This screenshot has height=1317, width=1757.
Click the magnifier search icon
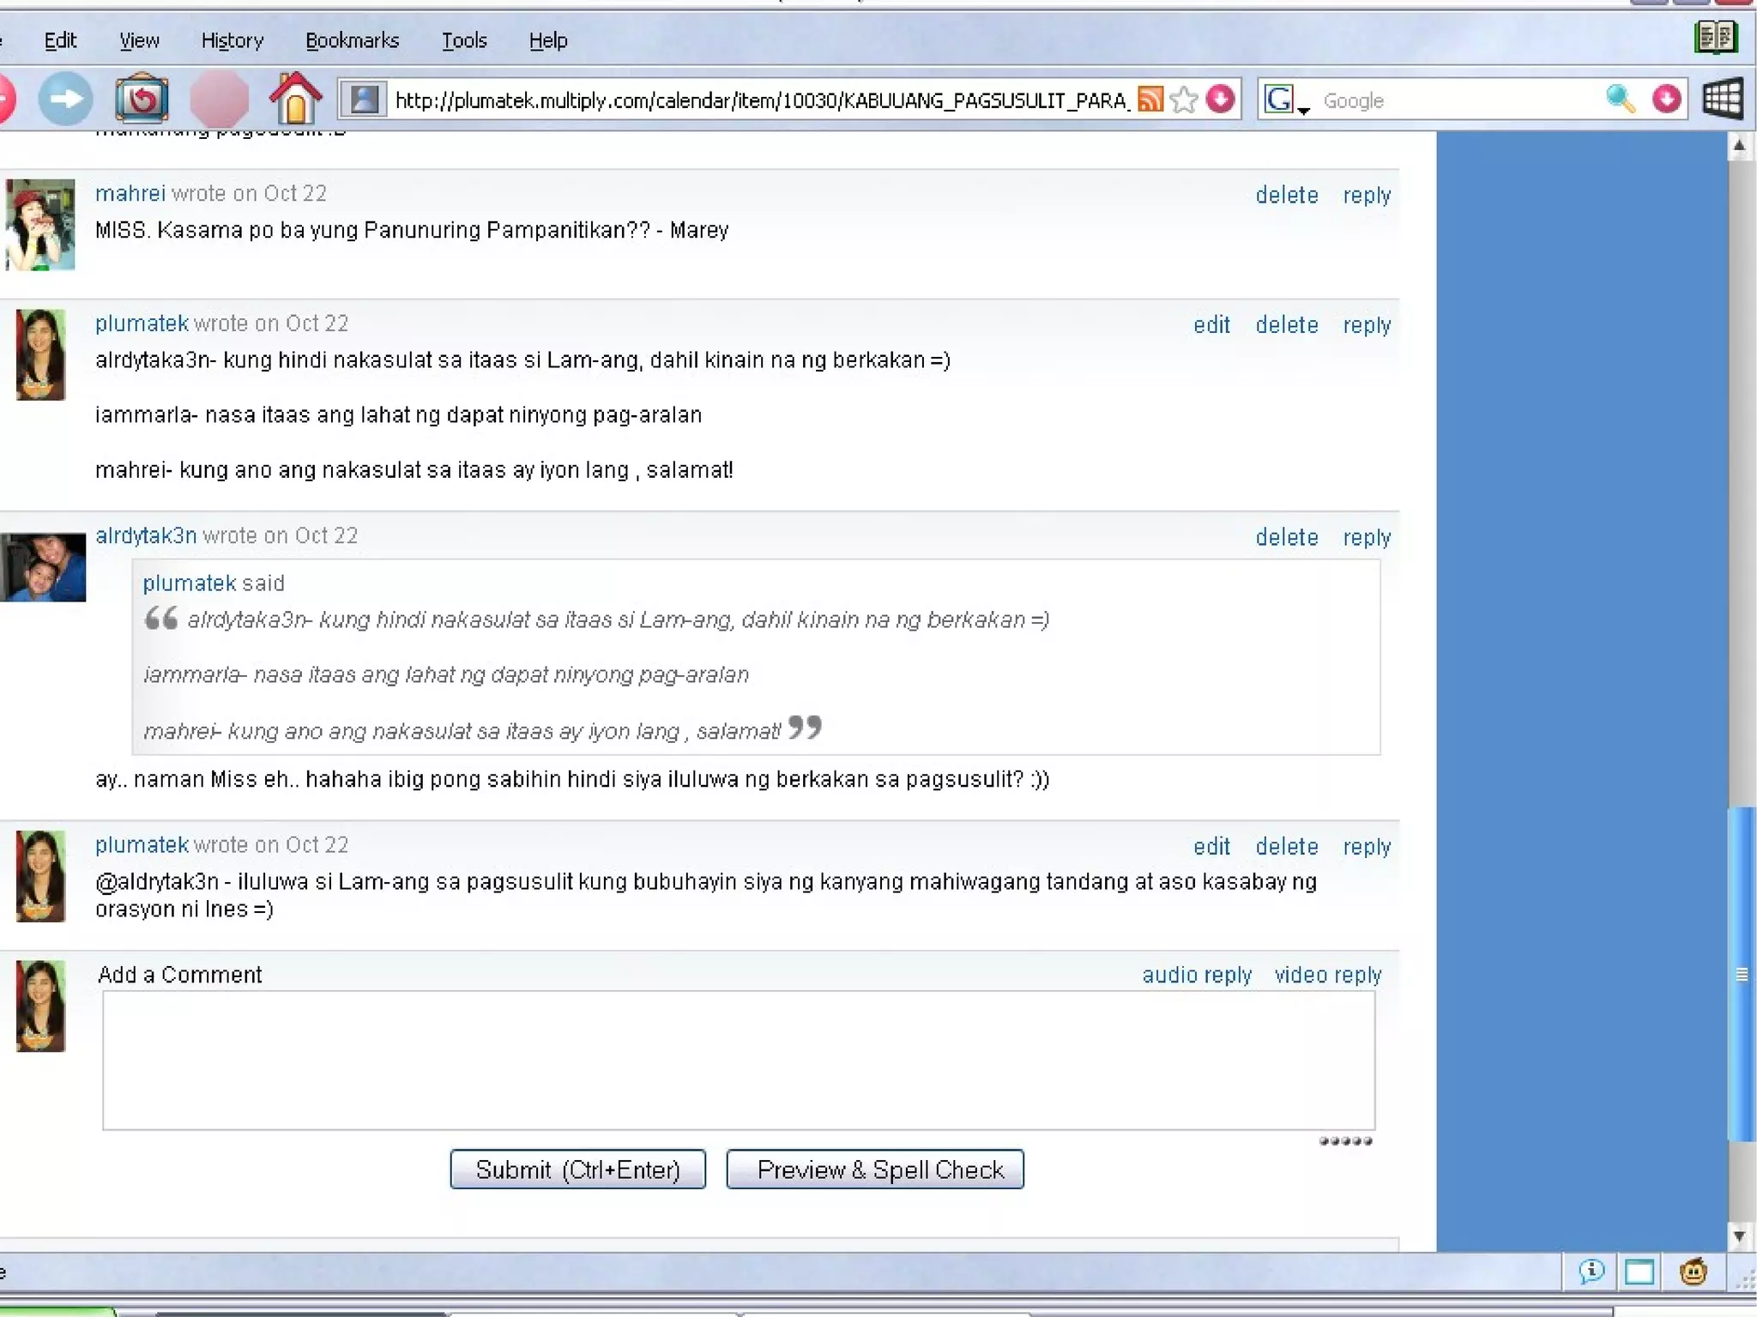1620,100
